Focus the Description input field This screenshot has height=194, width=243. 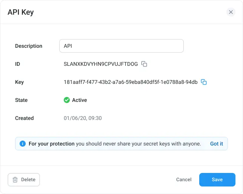121,46
